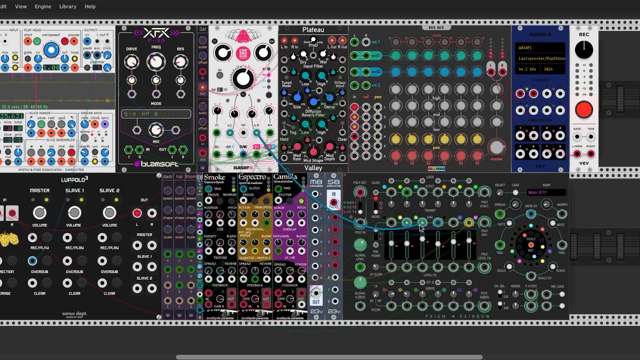The width and height of the screenshot is (640, 360).
Task: Click the TRIG jack on the REC module
Action: (590, 135)
